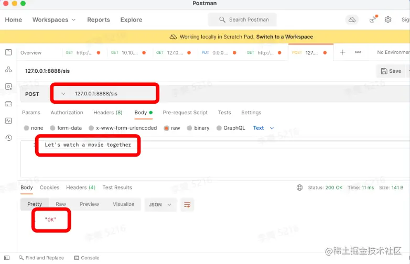Open the response Cookies tab

49,188
